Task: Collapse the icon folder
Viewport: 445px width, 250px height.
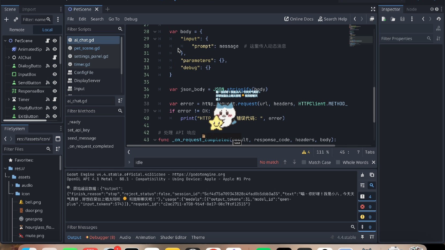Action: [12, 194]
